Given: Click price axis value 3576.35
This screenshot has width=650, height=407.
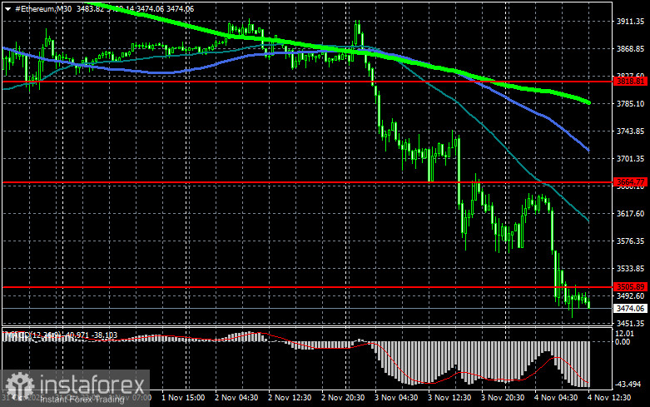Looking at the screenshot, I should [631, 241].
